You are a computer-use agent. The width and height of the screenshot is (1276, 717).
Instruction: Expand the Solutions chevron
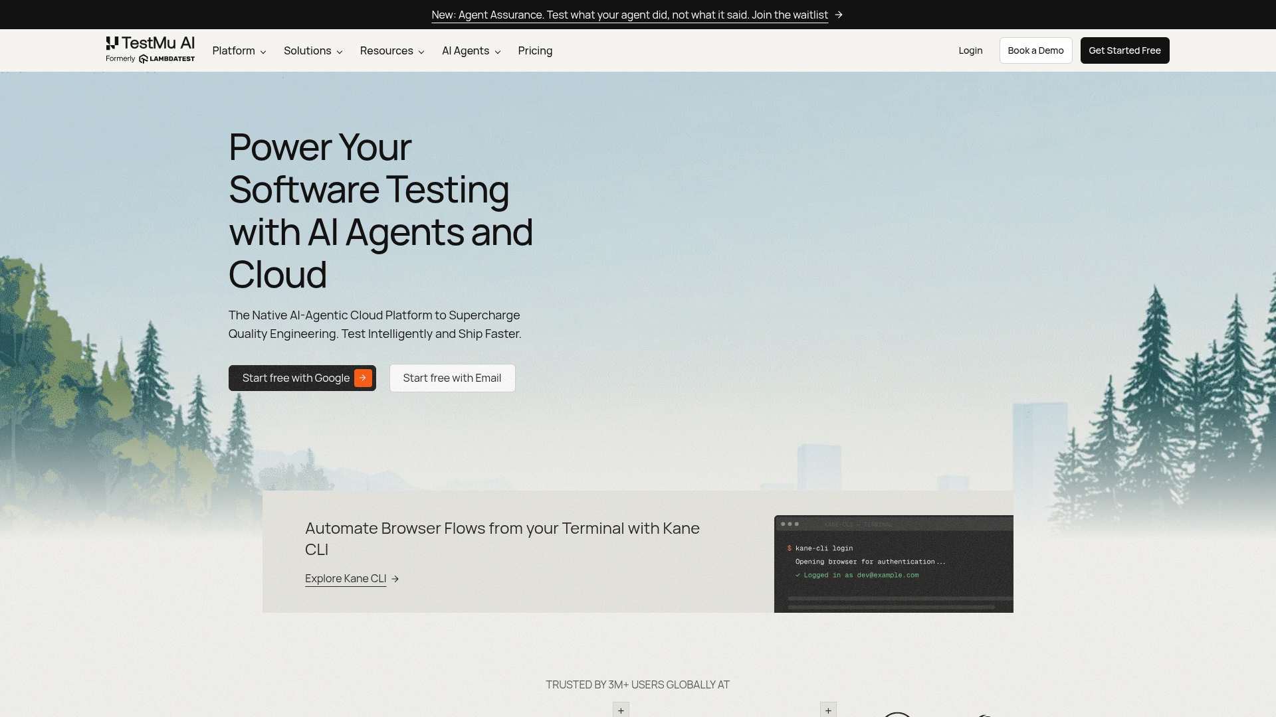pyautogui.click(x=340, y=52)
